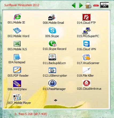Click the '011.Backup&Sycn' label
This screenshot has width=114, height=118.
coord(54,63)
